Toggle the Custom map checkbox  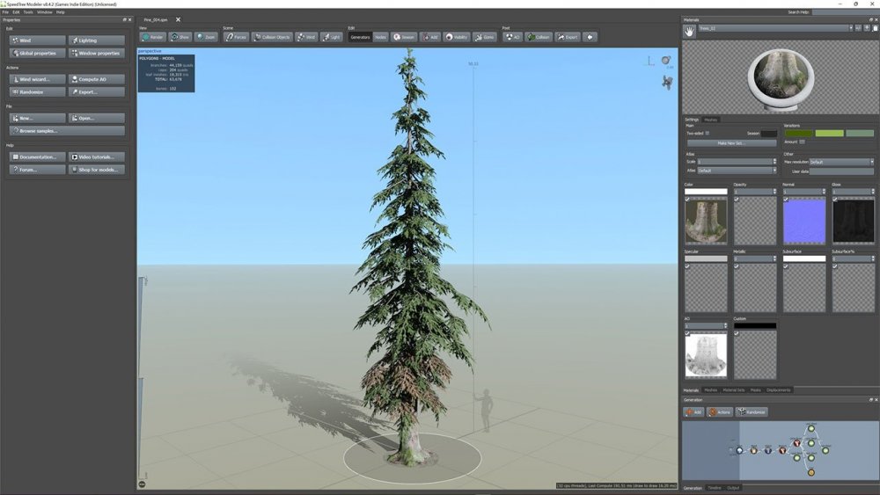(737, 333)
